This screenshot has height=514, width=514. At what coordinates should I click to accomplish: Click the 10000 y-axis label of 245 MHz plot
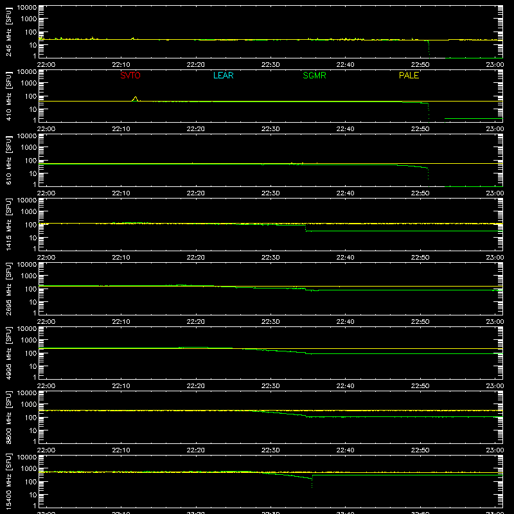pos(27,8)
